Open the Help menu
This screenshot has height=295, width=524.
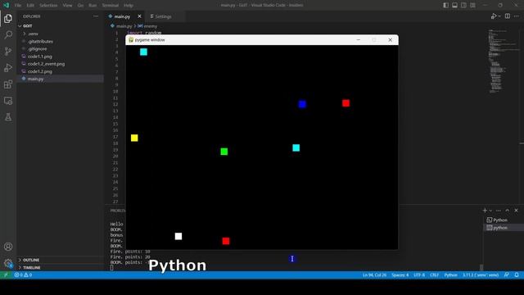(x=129, y=6)
